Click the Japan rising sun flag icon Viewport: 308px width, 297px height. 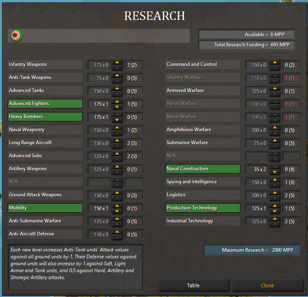point(16,35)
